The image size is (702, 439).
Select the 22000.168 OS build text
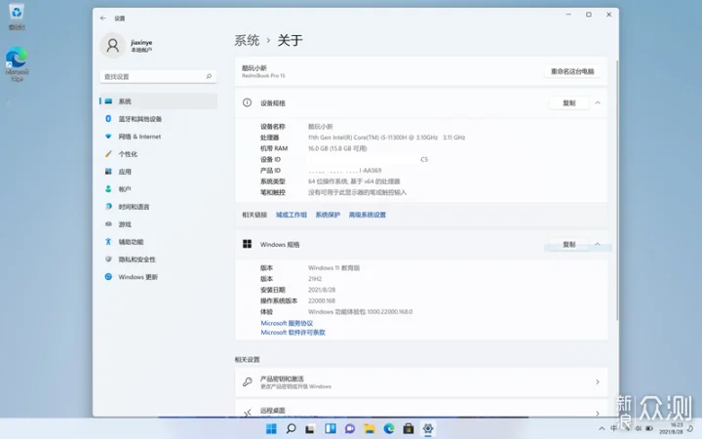[x=322, y=301]
